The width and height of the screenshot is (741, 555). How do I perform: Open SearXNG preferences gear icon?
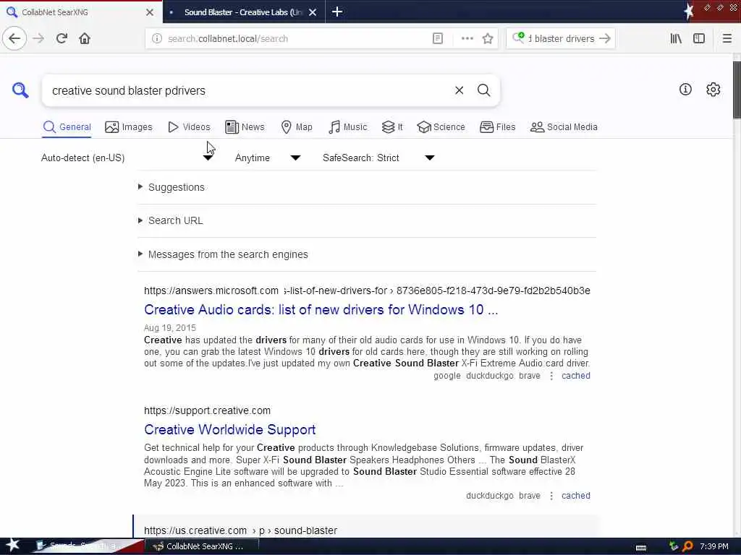(x=713, y=89)
